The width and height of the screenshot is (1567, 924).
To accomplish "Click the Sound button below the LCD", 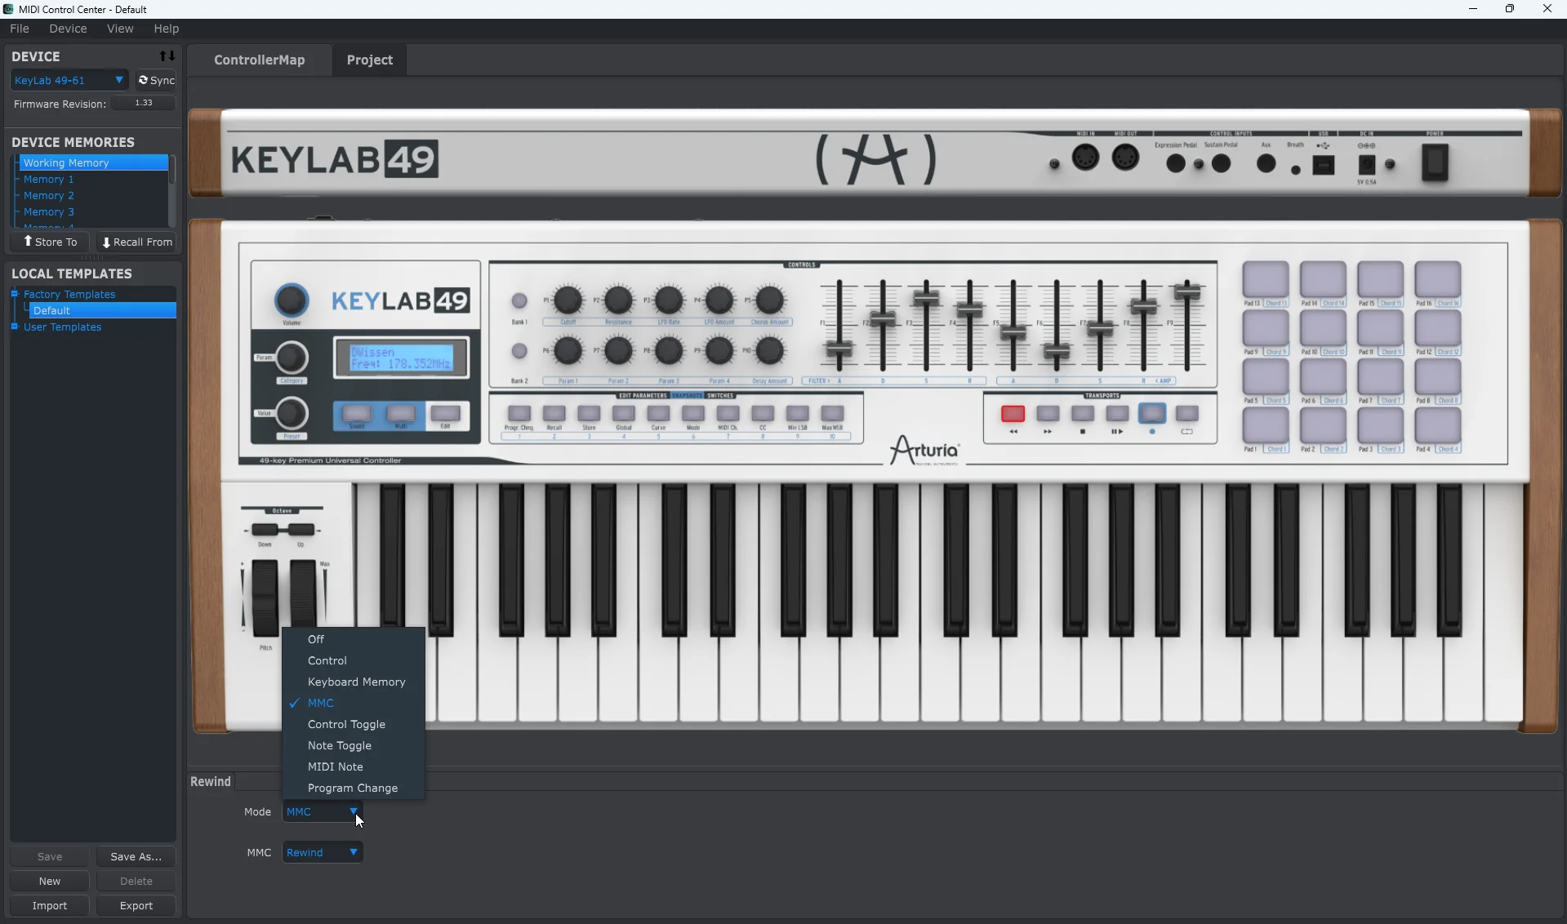I will (x=357, y=414).
